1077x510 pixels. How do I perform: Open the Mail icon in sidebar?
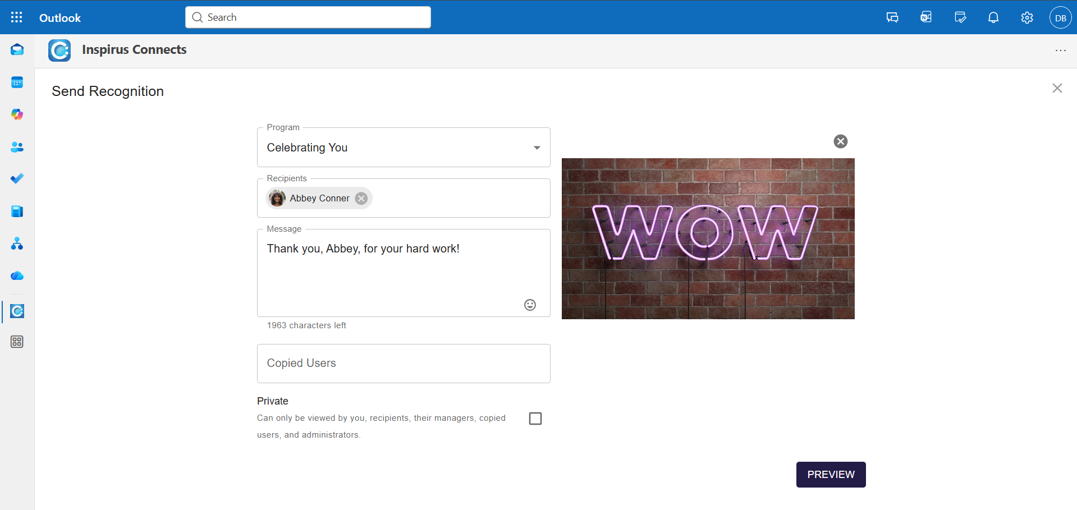click(x=17, y=50)
